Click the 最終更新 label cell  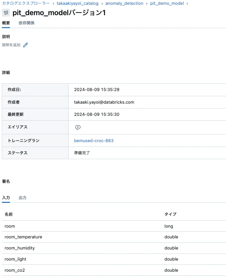click(35, 114)
